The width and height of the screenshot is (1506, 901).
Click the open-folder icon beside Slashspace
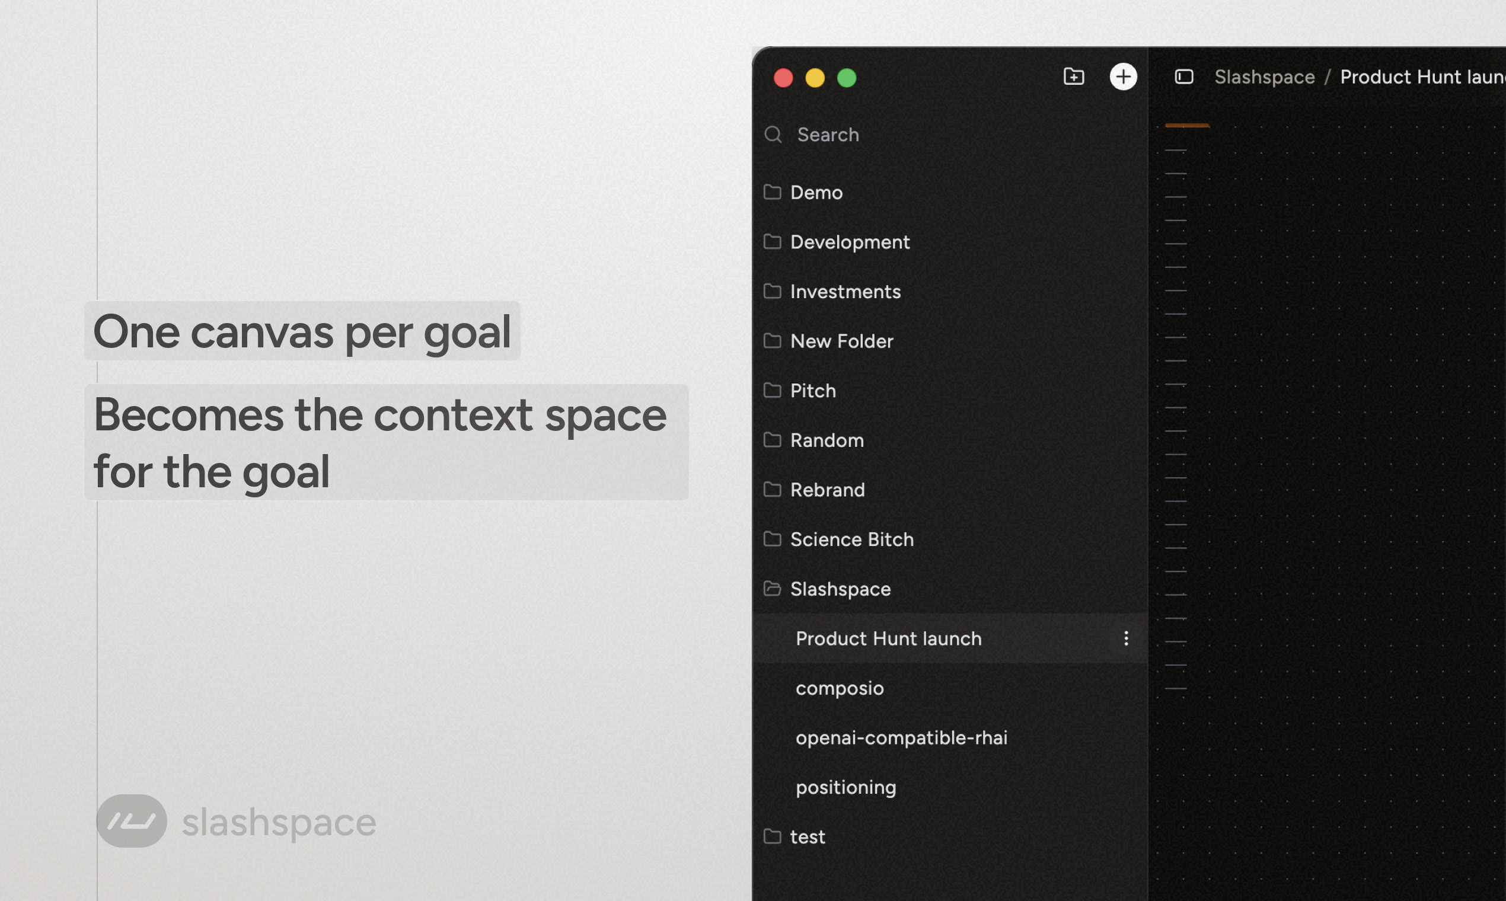click(x=772, y=589)
